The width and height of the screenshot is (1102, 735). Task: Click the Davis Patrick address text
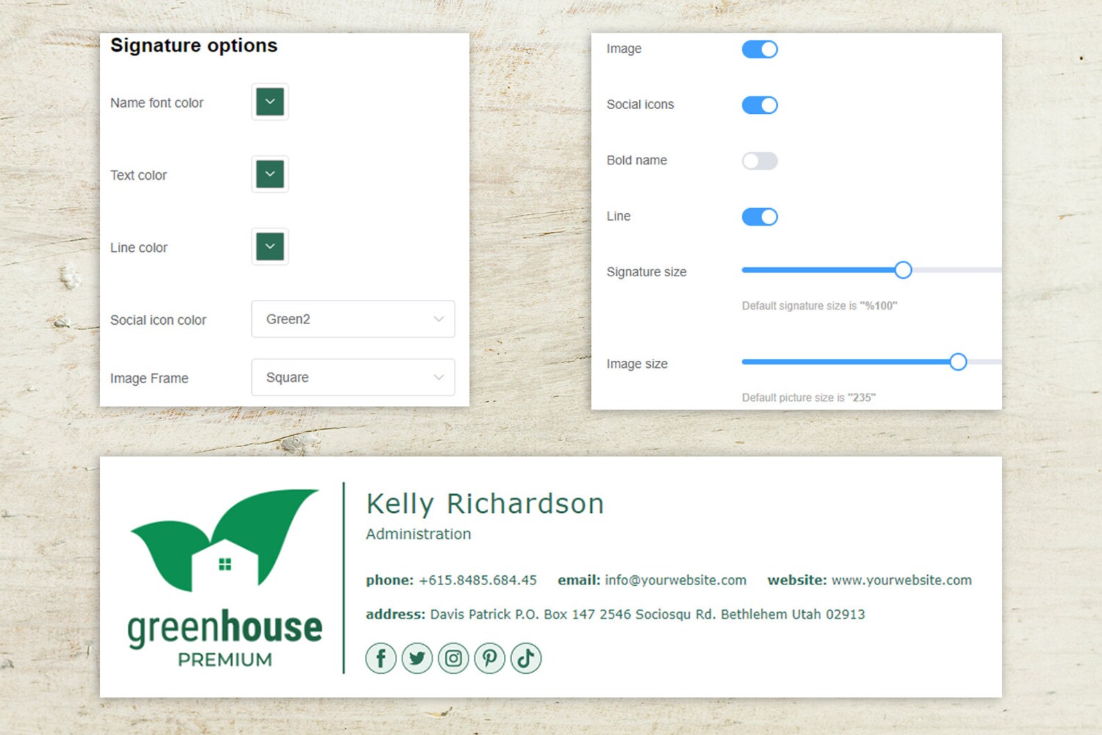(647, 614)
